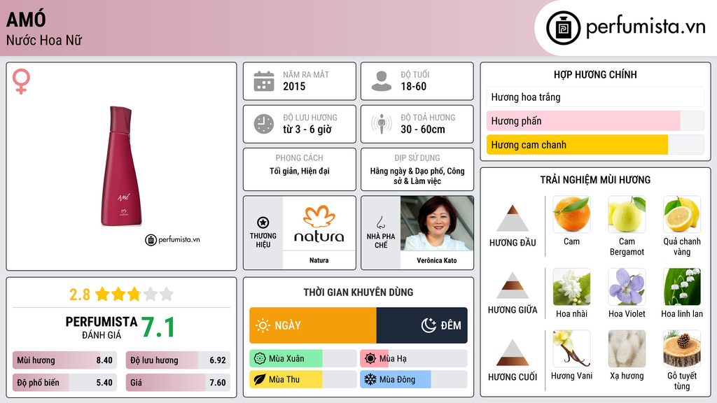Click the moon icon in Đêm bar

point(429,325)
